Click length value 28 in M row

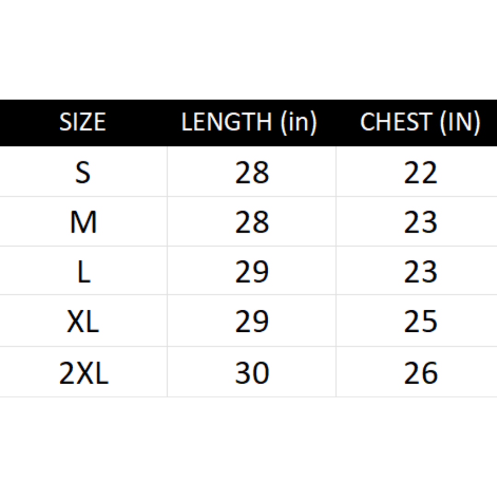coord(252,223)
